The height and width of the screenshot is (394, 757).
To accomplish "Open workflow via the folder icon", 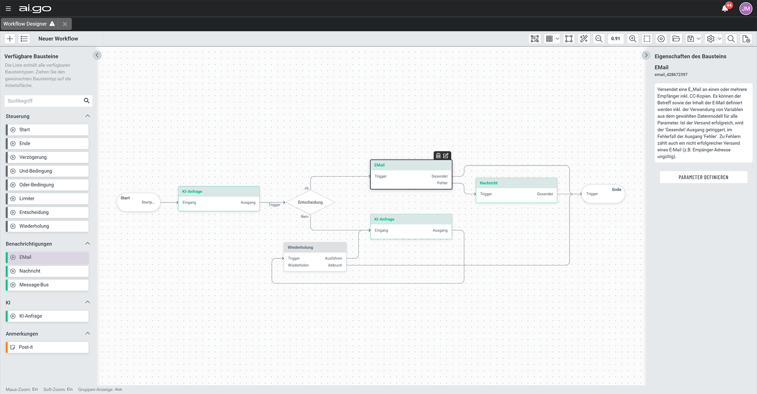I will [x=676, y=39].
